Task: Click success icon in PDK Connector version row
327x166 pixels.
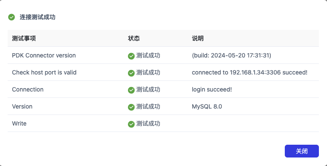Action: (131, 56)
